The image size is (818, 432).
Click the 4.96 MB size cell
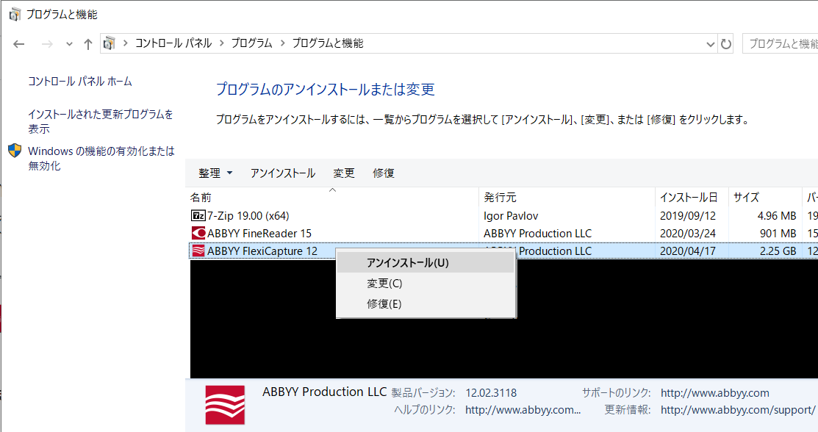click(x=777, y=215)
